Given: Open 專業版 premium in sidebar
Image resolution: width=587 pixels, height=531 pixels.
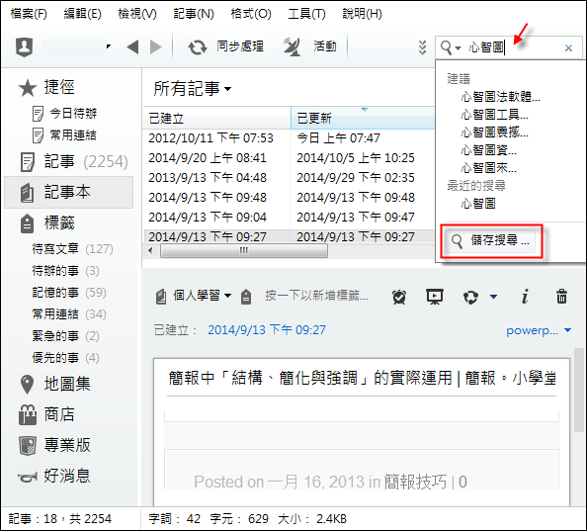Looking at the screenshot, I should 55,446.
